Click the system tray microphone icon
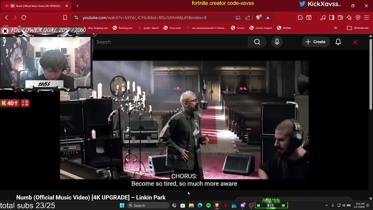 click(333, 206)
